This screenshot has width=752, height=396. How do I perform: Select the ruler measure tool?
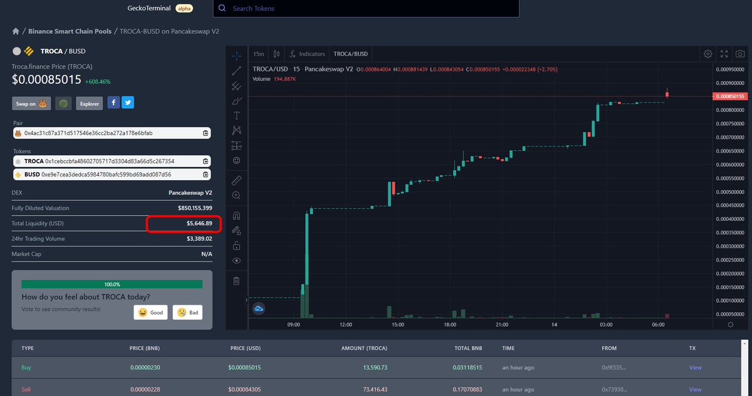pyautogui.click(x=236, y=180)
